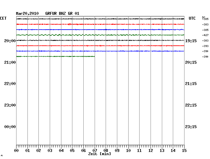Click minute tick label "15"
The height and width of the screenshot is (159, 210).
point(184,151)
